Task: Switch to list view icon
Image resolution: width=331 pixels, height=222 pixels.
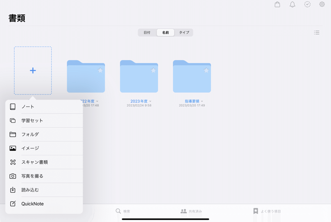Action: (317, 33)
